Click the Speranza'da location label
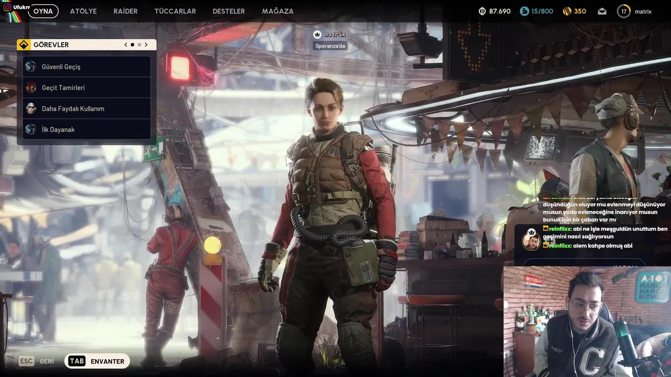Screen dimensions: 671x377 [330, 46]
